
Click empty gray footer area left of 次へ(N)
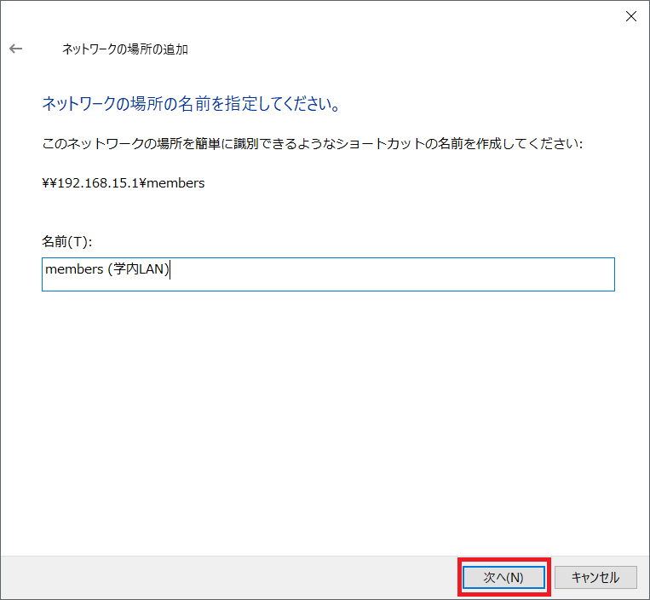click(230, 577)
